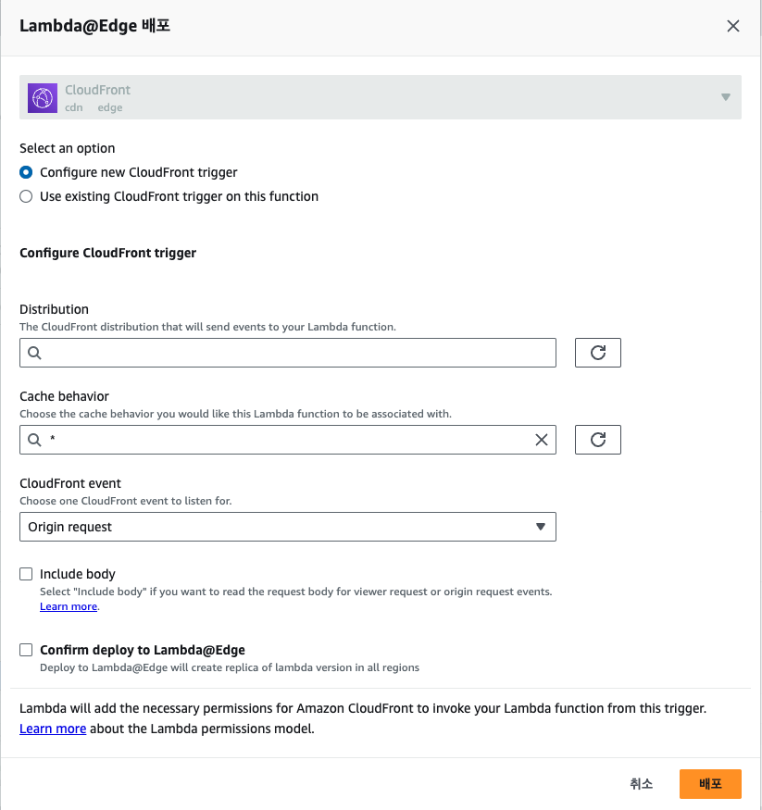The width and height of the screenshot is (762, 810).
Task: Refresh the Distribution list
Action: pos(598,353)
